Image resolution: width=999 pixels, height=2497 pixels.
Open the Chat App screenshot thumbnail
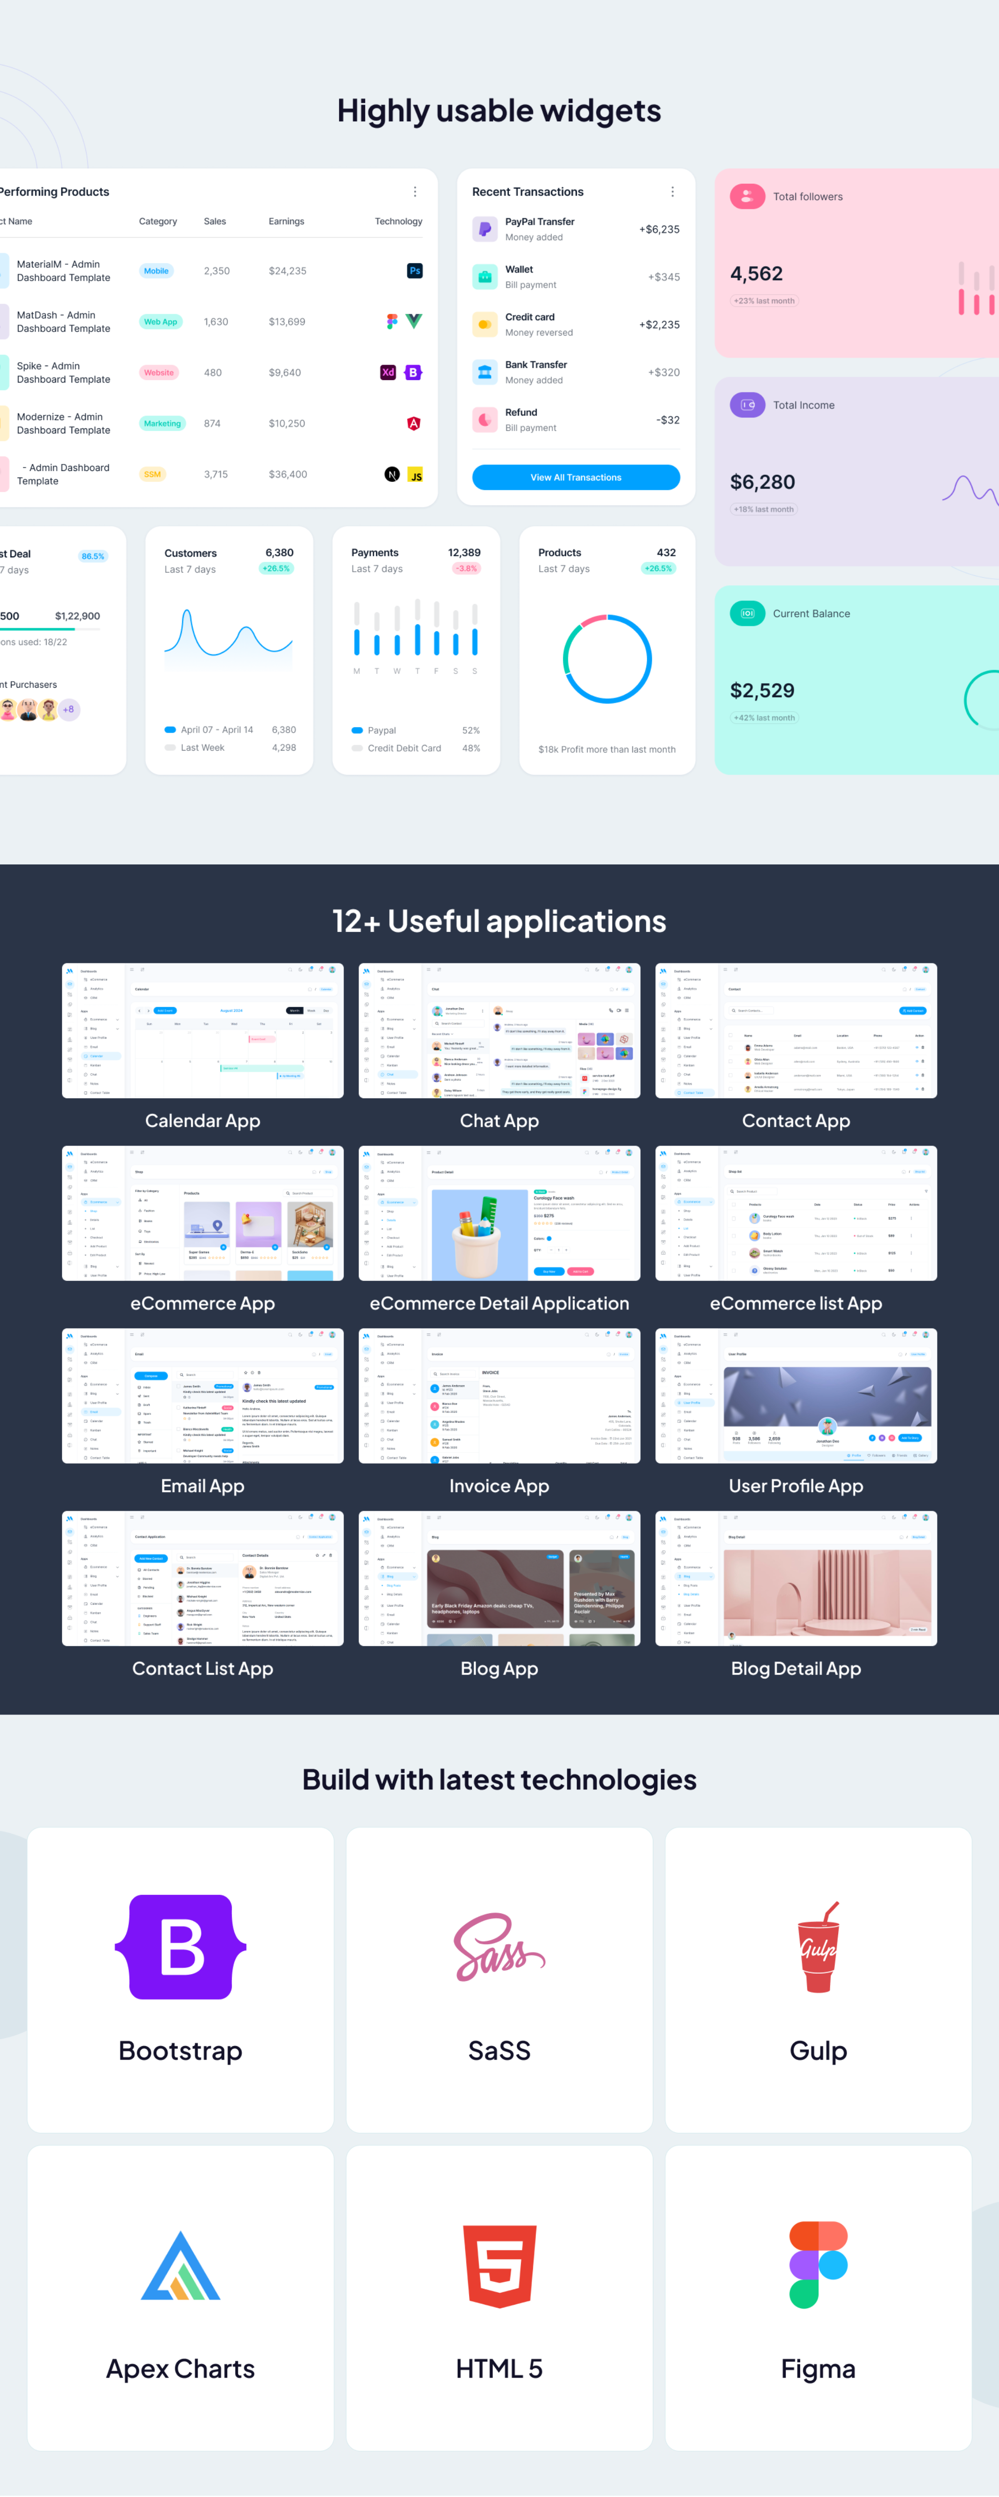coord(499,1030)
